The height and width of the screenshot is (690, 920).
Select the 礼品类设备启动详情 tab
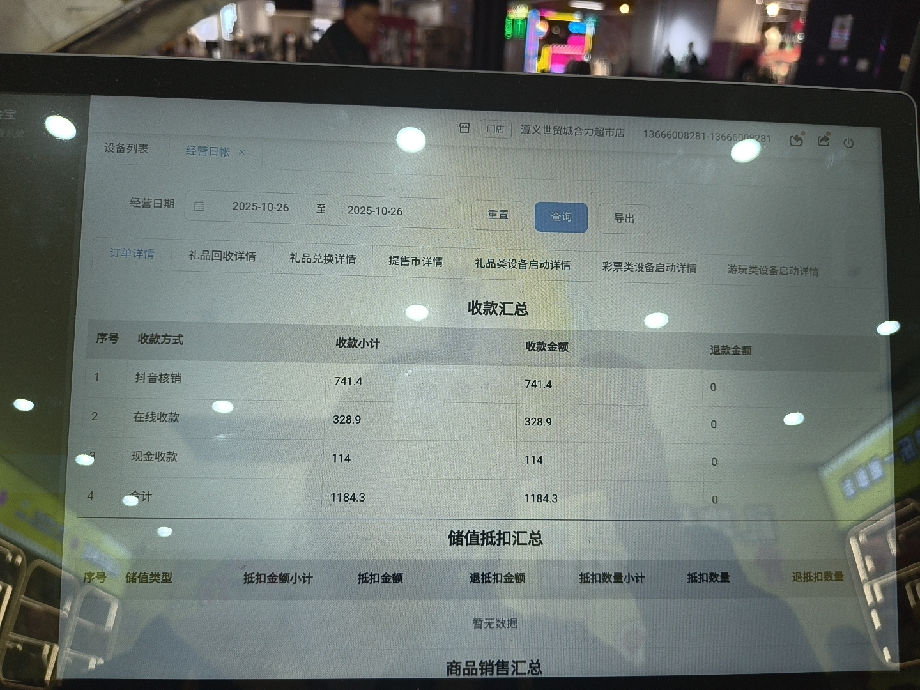coord(522,264)
